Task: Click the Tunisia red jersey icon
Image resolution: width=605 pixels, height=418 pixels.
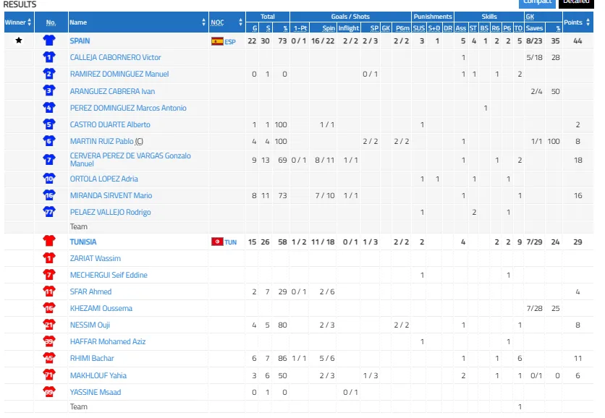Action: pyautogui.click(x=49, y=242)
